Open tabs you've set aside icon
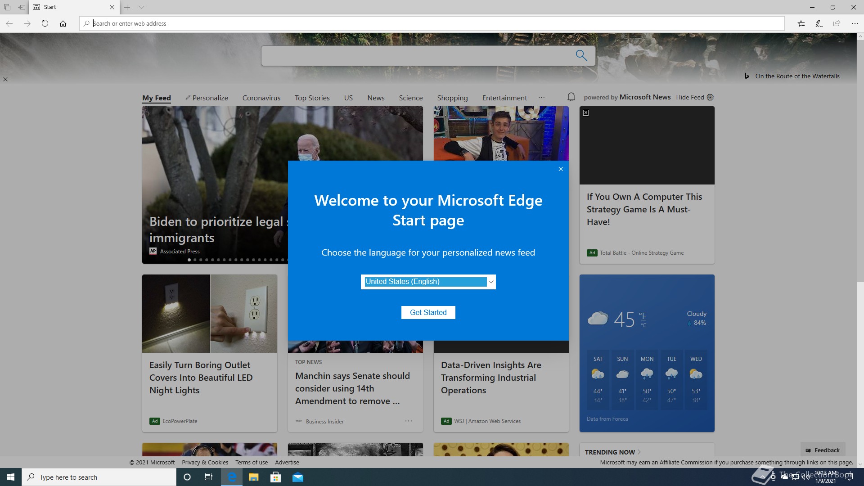Screen dimensions: 864x486 [x=7, y=7]
